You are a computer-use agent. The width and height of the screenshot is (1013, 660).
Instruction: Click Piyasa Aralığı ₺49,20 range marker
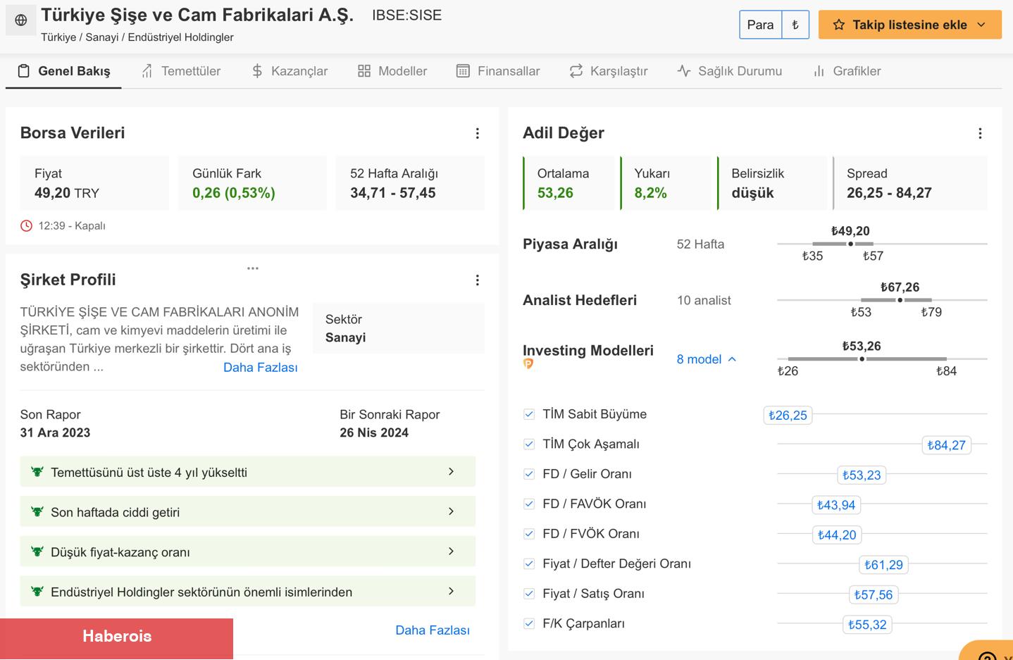pyautogui.click(x=850, y=244)
